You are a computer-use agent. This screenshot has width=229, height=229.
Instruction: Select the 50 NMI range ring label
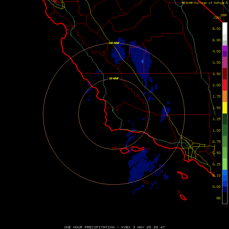pyautogui.click(x=114, y=78)
